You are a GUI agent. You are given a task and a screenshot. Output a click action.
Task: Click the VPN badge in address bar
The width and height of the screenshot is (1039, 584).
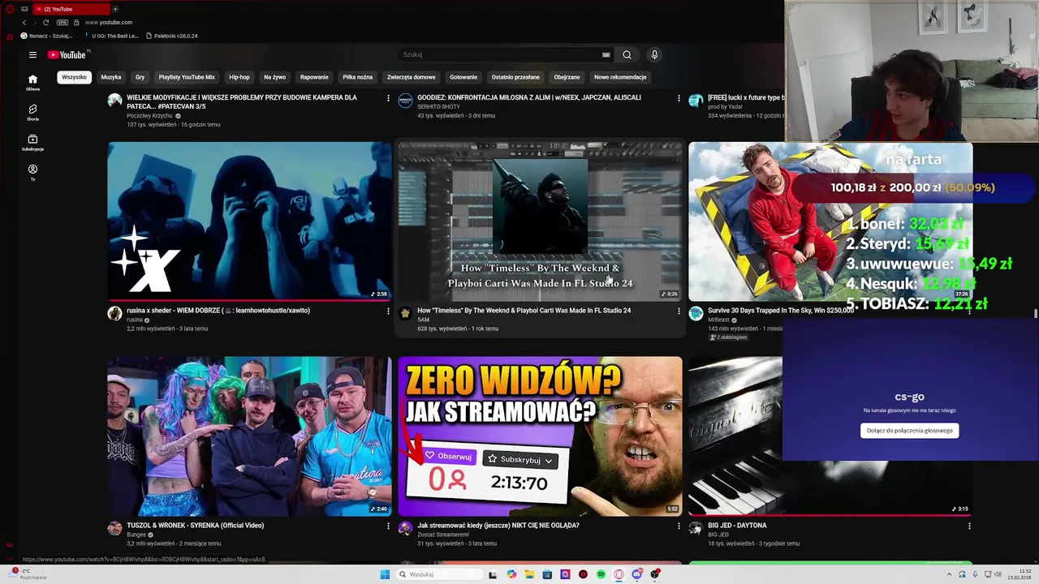tap(63, 22)
